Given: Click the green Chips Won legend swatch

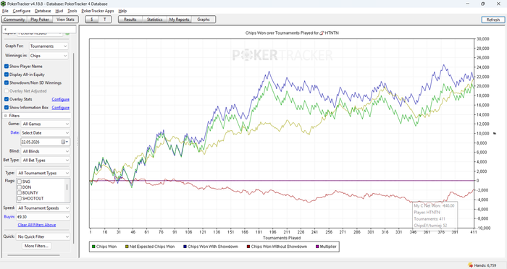Looking at the screenshot, I should (x=93, y=247).
